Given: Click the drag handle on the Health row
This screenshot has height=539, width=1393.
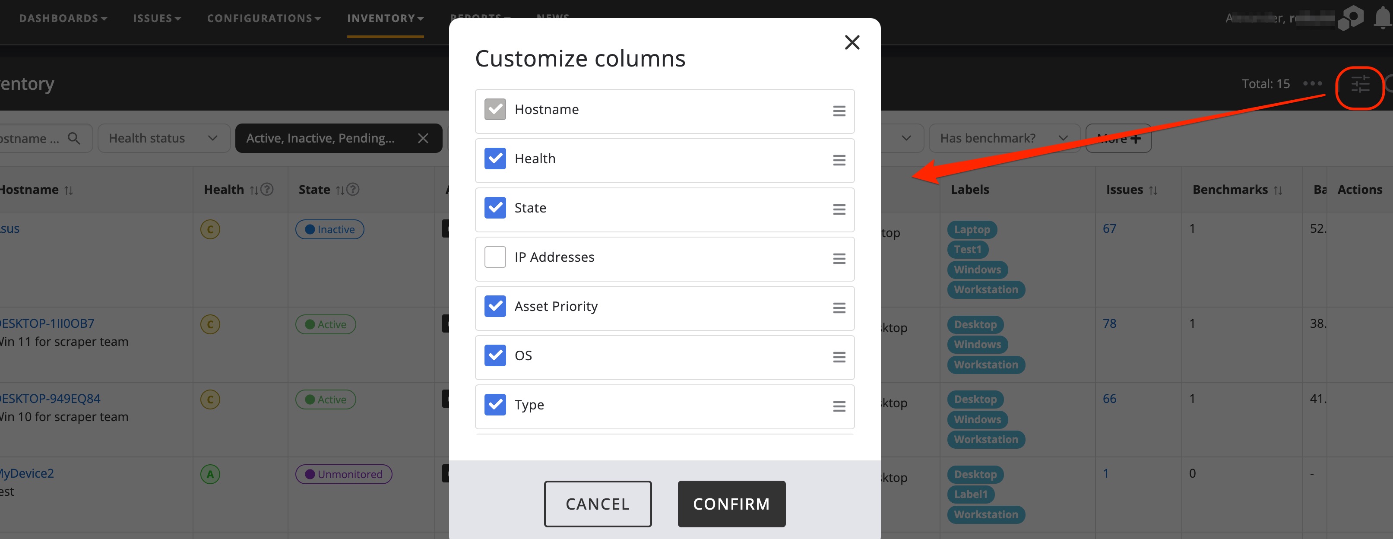Looking at the screenshot, I should (839, 160).
